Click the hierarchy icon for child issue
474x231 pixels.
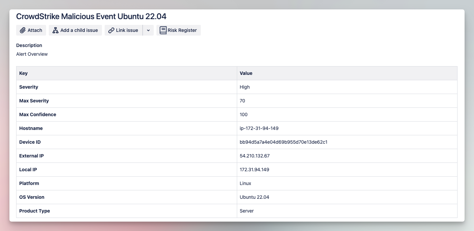coord(56,30)
